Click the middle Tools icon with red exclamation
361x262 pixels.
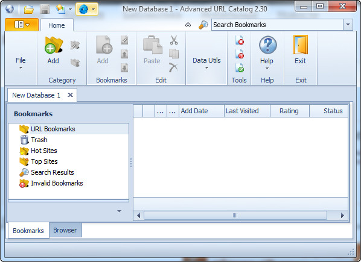tap(240, 54)
